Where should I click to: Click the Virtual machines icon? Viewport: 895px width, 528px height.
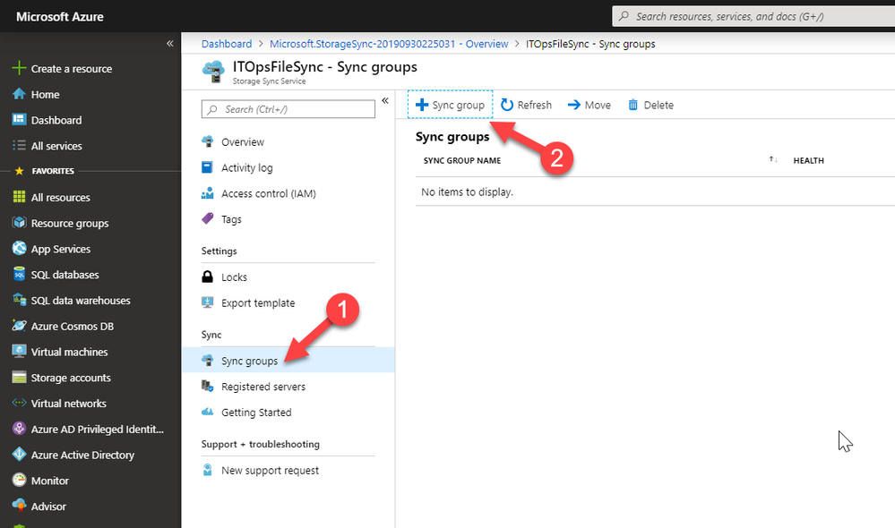click(x=19, y=351)
